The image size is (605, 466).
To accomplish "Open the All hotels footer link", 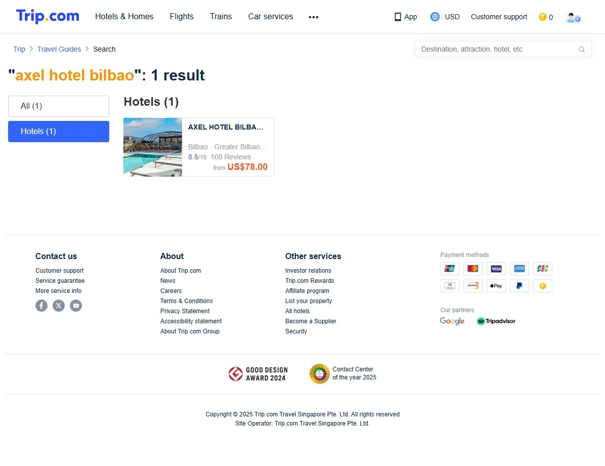I will 297,311.
